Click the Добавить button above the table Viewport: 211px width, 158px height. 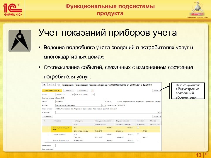pyautogui.click(x=47, y=116)
